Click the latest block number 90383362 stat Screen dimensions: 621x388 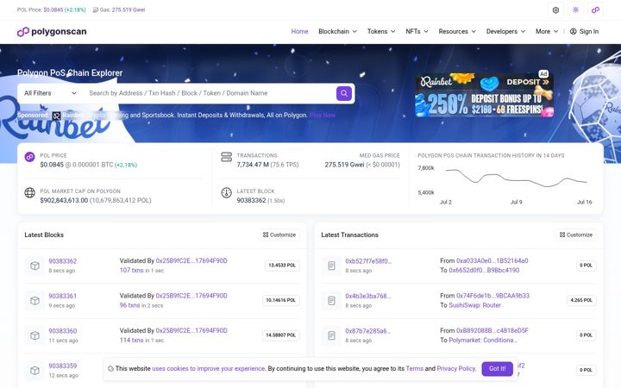pyautogui.click(x=251, y=201)
